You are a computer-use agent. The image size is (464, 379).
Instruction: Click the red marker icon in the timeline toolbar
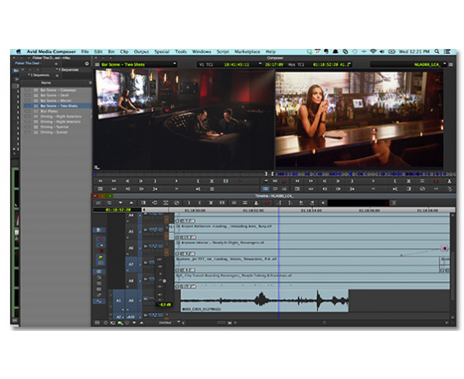[x=267, y=203]
